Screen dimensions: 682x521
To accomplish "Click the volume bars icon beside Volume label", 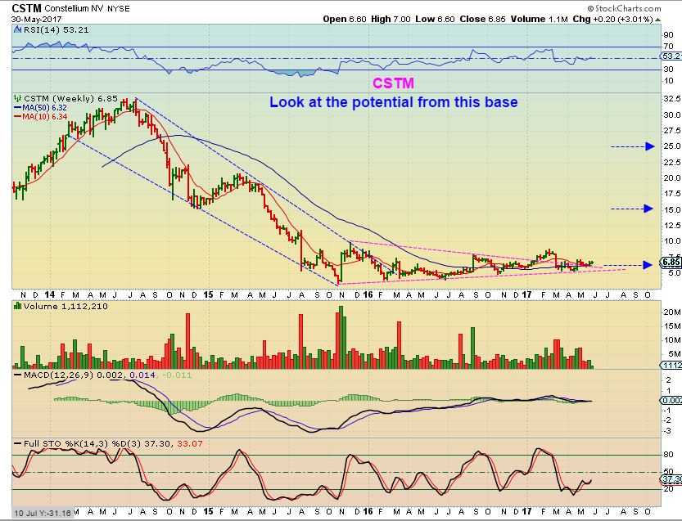I will 18,307.
